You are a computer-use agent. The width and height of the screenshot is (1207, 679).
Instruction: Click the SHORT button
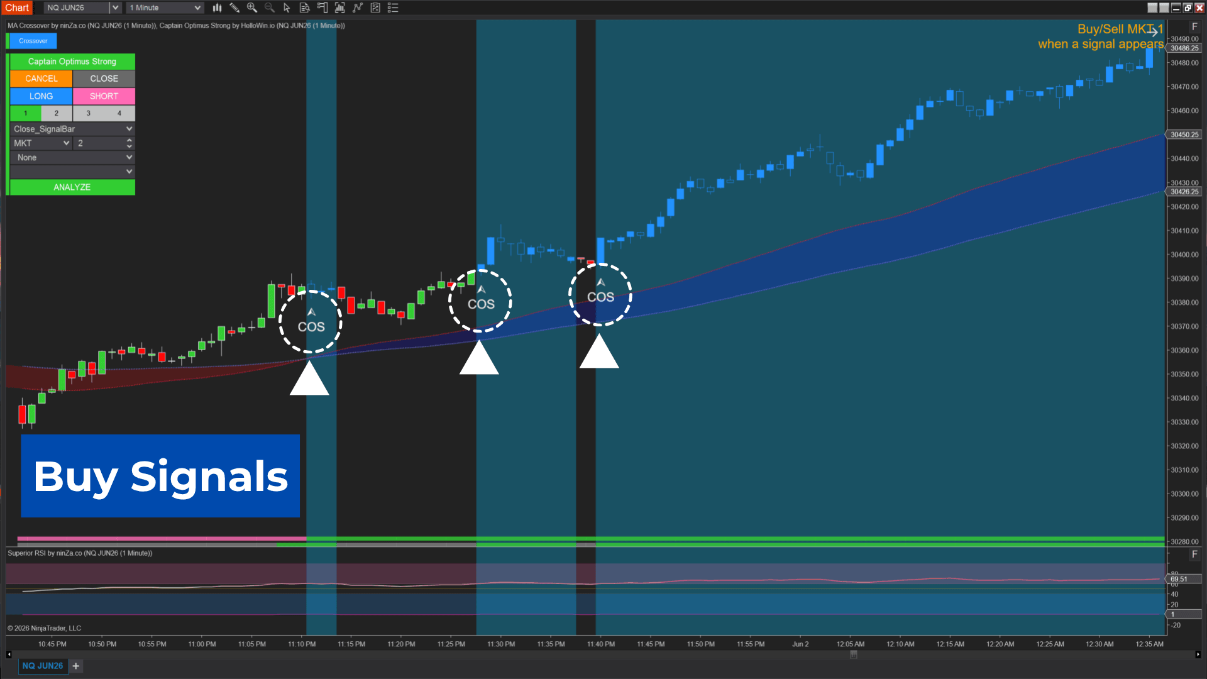(x=104, y=96)
